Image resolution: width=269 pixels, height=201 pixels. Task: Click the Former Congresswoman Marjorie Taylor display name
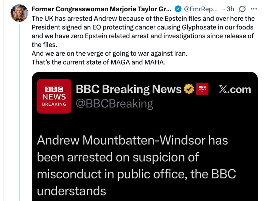point(101,9)
